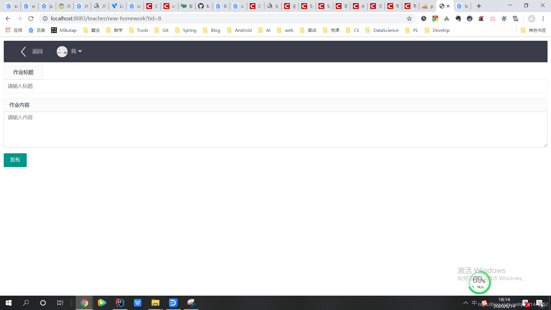Screen dimensions: 551x310
Task: Click the 请输入内容 content textarea
Action: coord(275,129)
